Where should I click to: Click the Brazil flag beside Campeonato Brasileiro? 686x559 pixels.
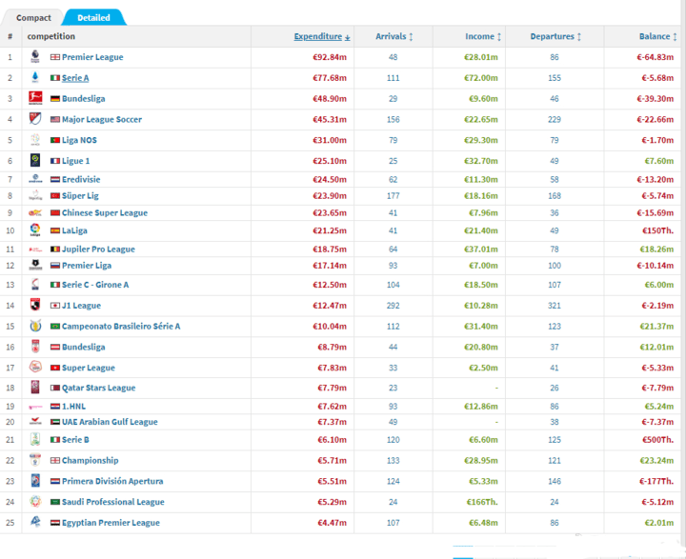55,327
